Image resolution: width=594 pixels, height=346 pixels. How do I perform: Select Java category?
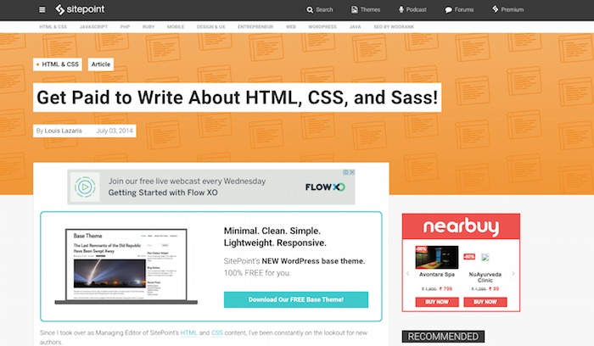[x=355, y=27]
